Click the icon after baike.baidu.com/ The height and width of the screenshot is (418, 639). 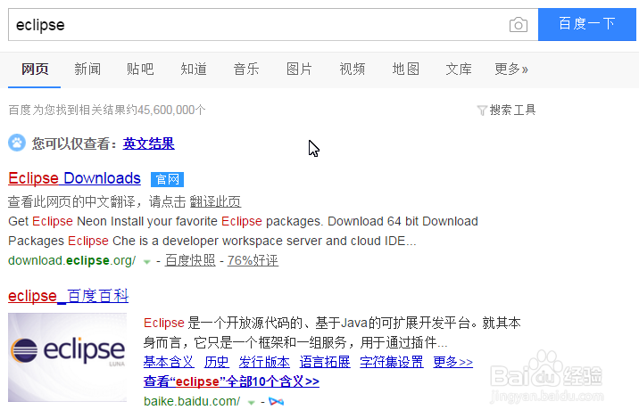[x=277, y=402]
